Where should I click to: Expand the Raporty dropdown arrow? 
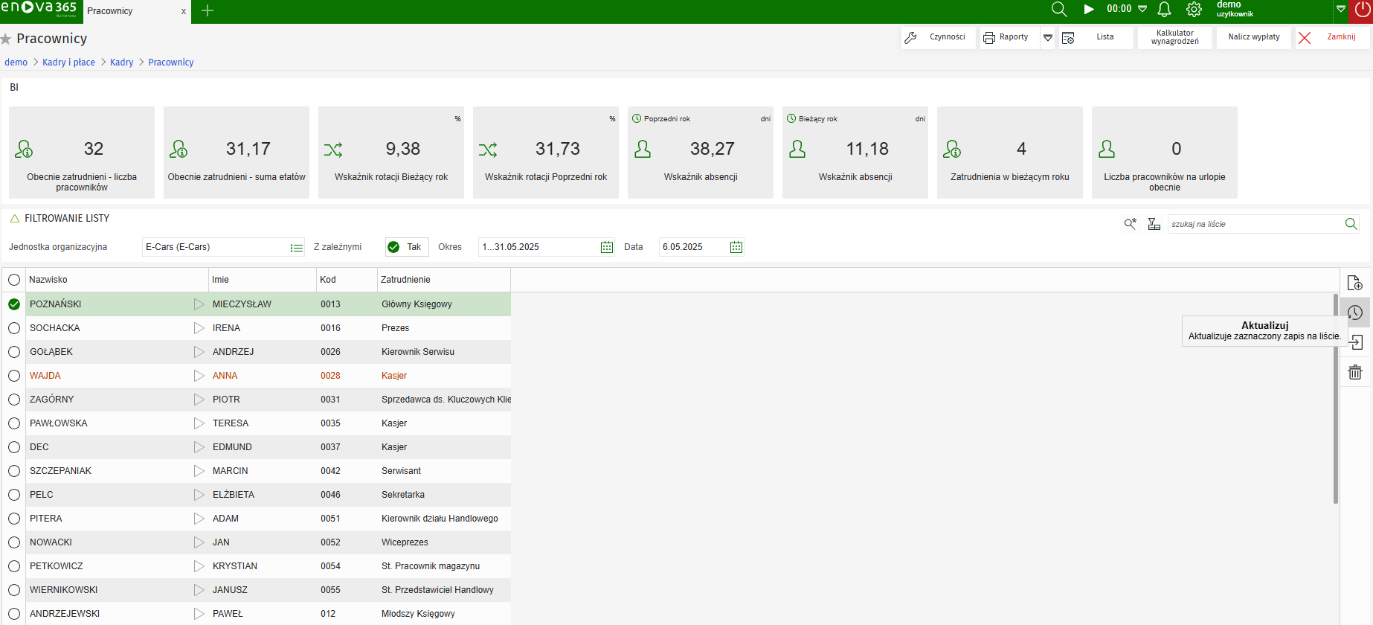[x=1048, y=37]
